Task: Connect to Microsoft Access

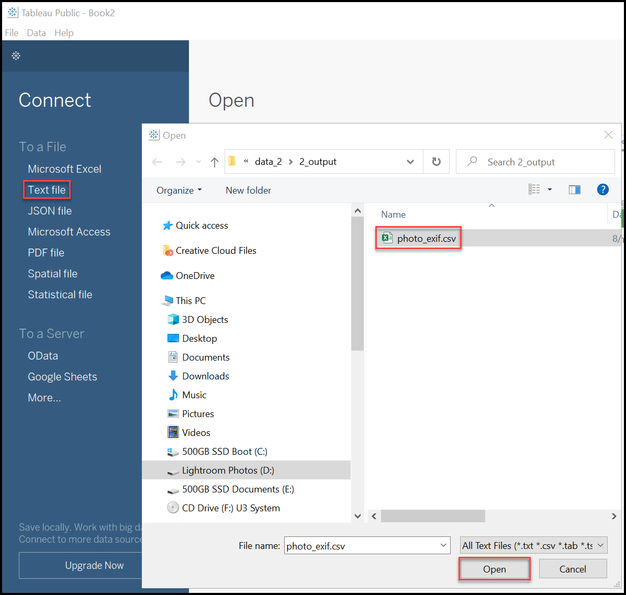Action: click(x=69, y=232)
